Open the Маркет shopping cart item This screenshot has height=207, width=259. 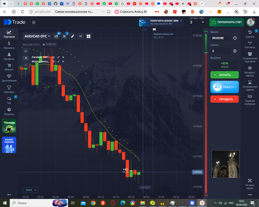pyautogui.click(x=9, y=67)
